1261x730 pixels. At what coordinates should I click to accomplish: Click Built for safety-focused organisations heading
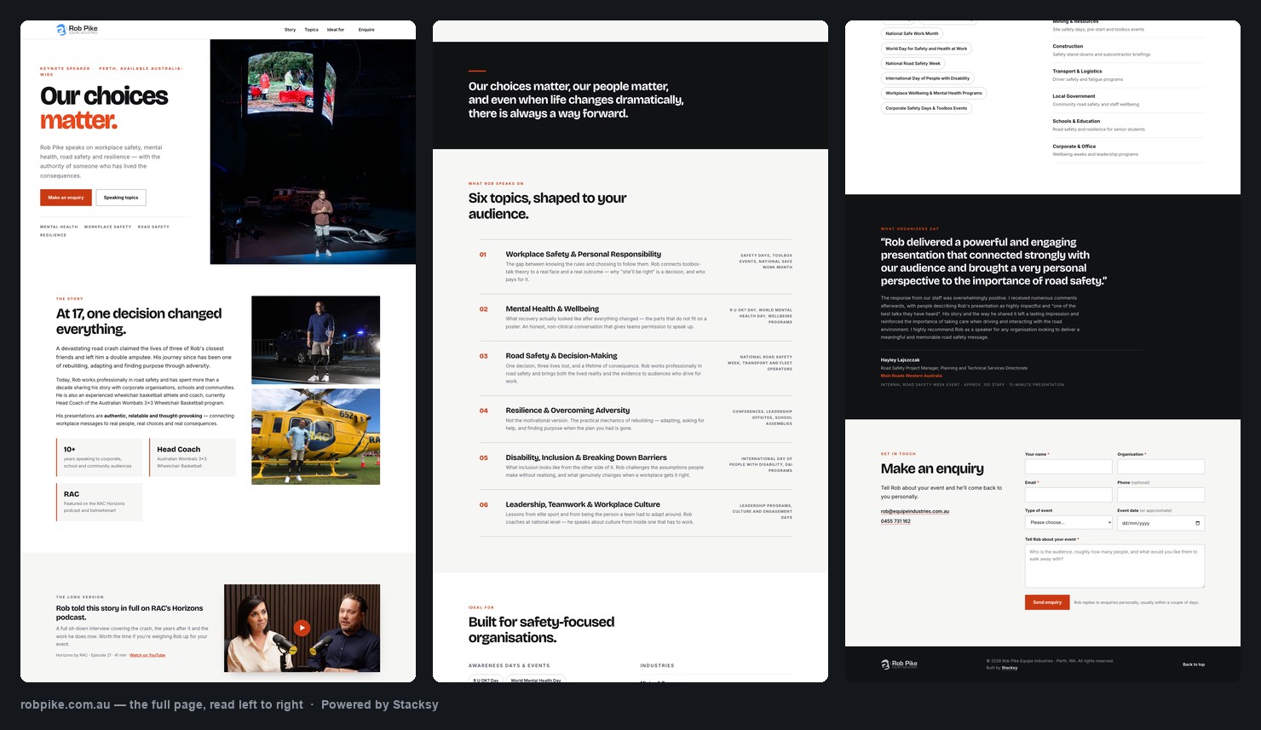[541, 629]
